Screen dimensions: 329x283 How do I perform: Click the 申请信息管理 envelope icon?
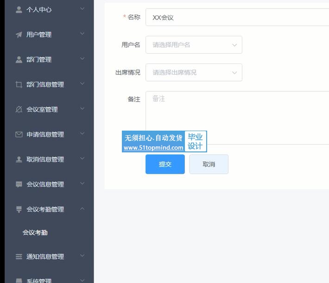coord(19,134)
